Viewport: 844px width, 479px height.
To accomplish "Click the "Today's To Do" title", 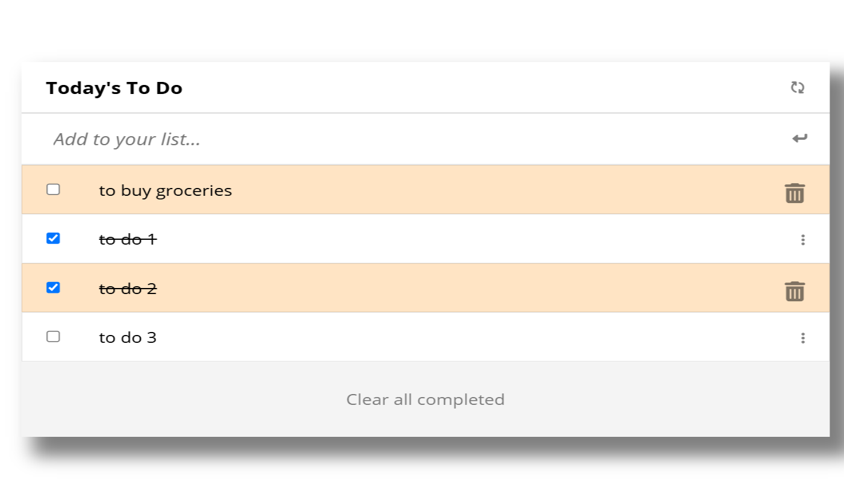I will click(x=114, y=89).
